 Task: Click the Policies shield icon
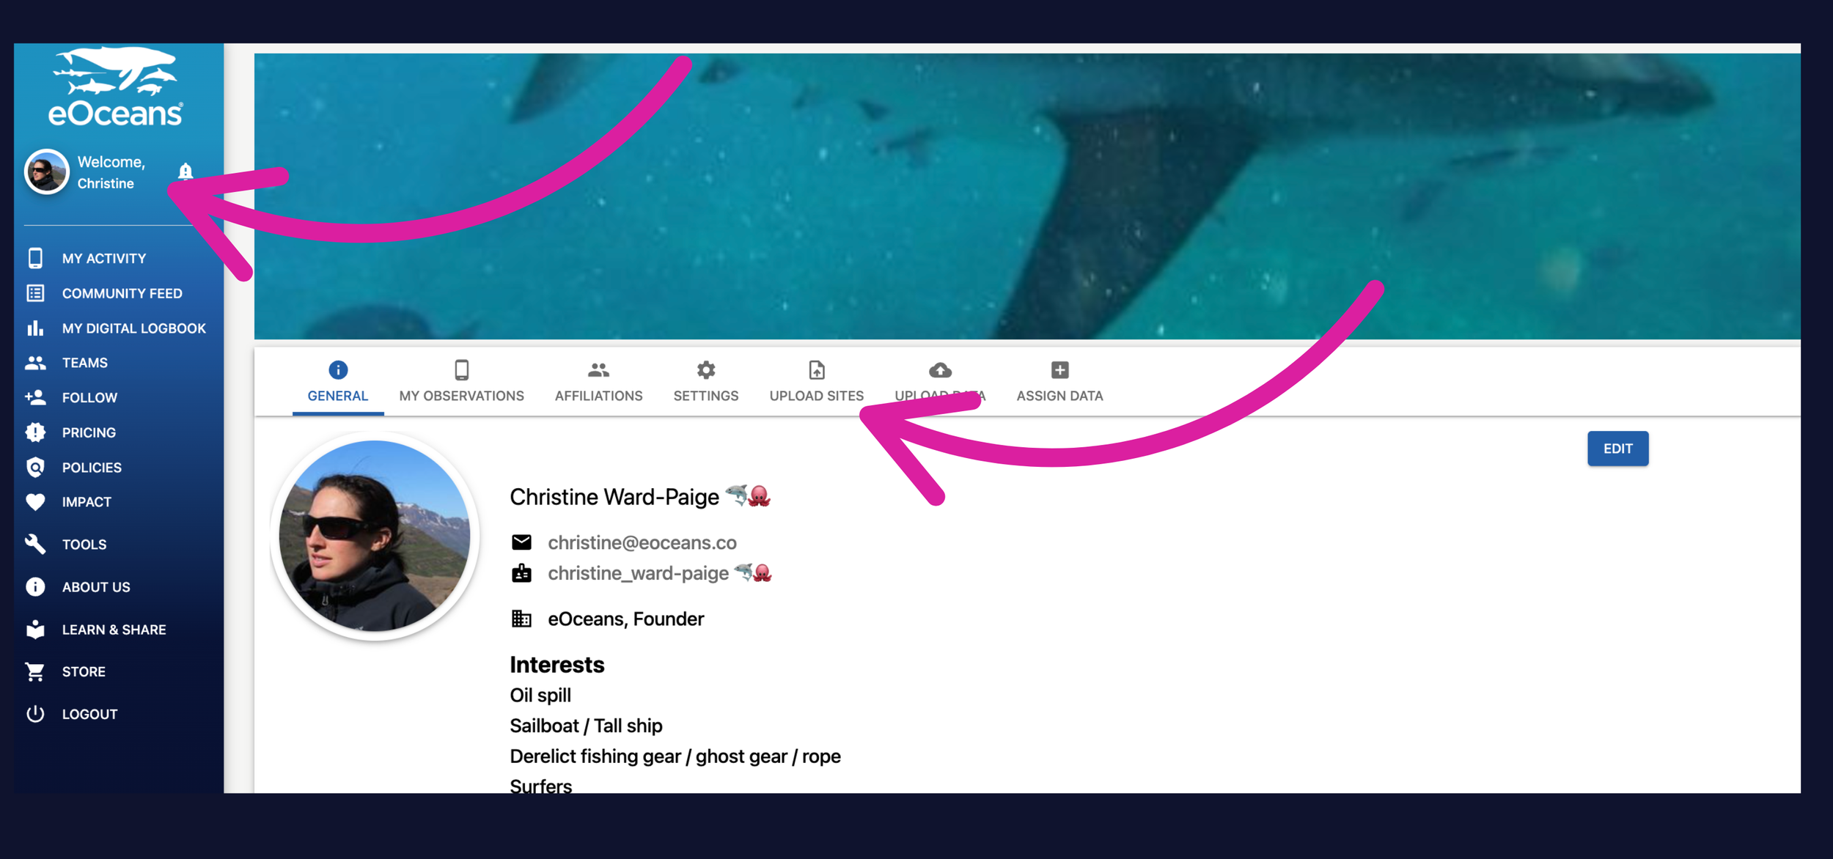[x=35, y=468]
